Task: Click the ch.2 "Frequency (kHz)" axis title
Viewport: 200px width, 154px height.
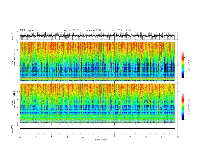Action: tap(14, 100)
